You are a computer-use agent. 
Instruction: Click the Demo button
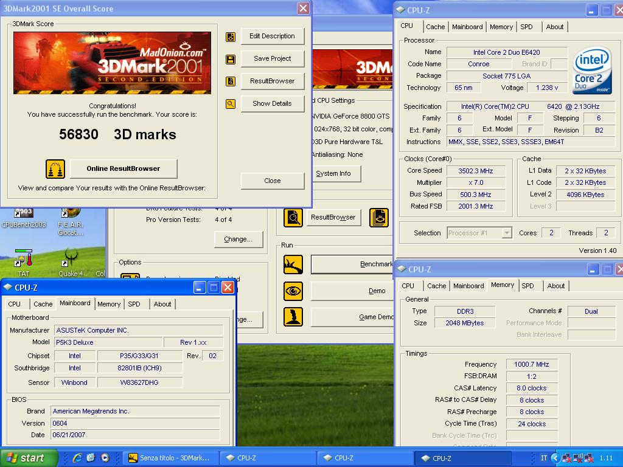pos(352,291)
